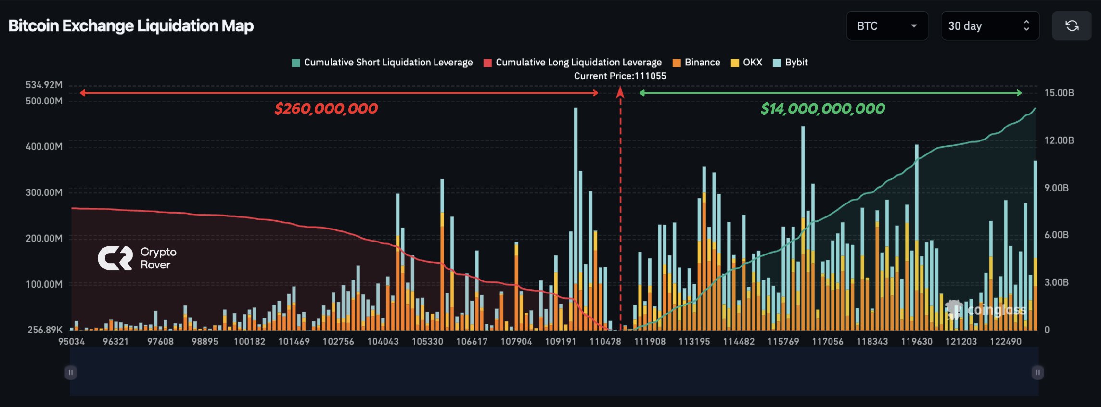Open the BTC coin dropdown
Viewport: 1101px width, 407px height.
[886, 26]
